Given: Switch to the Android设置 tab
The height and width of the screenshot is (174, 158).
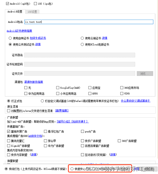Looking at the screenshot, I should (15, 12).
